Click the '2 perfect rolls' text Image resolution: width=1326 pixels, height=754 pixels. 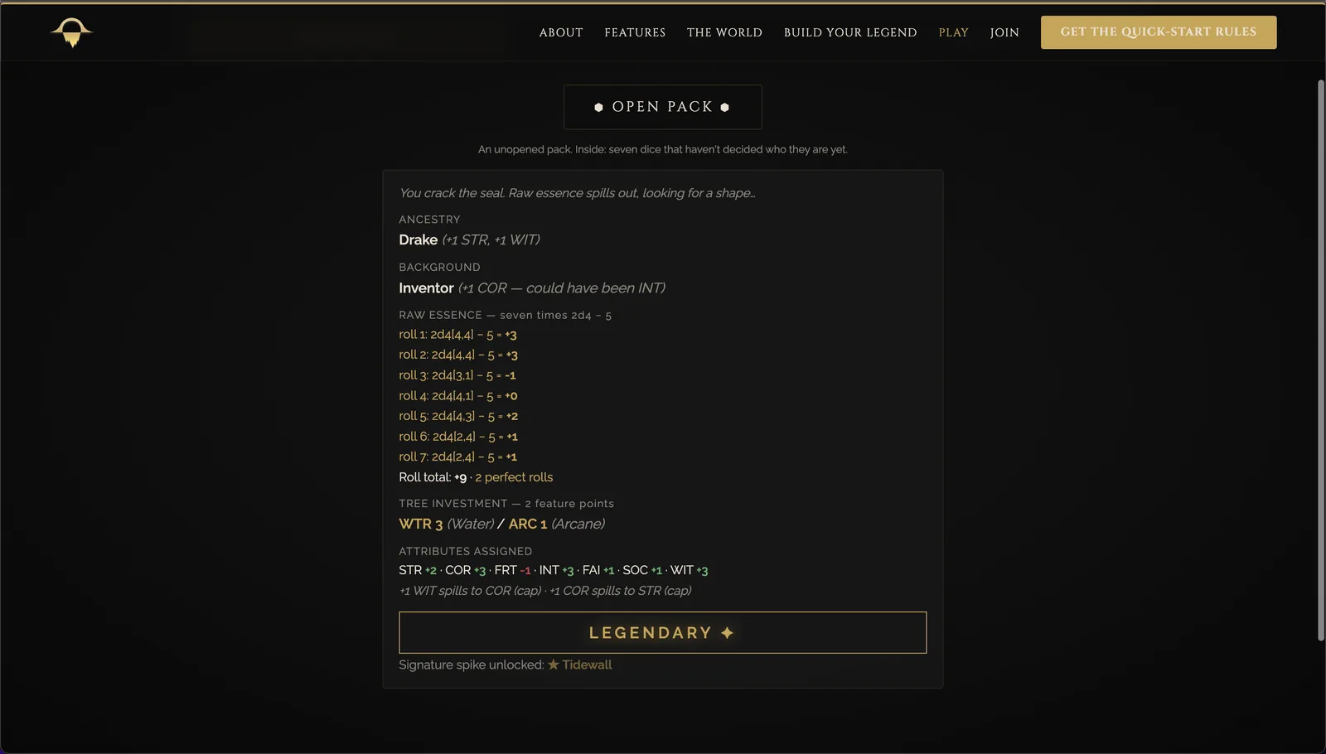tap(514, 477)
